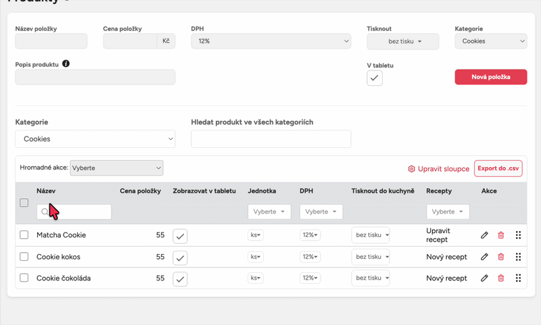Click the info icon beside Popis produktu

(66, 64)
